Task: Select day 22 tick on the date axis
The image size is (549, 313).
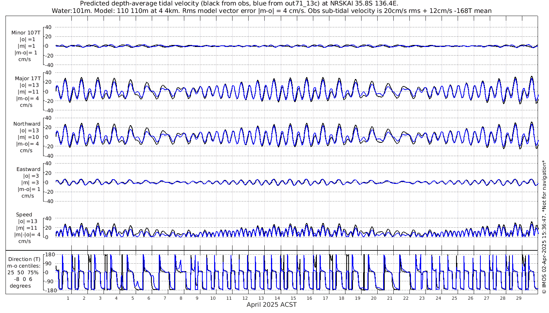Action: tap(406, 298)
